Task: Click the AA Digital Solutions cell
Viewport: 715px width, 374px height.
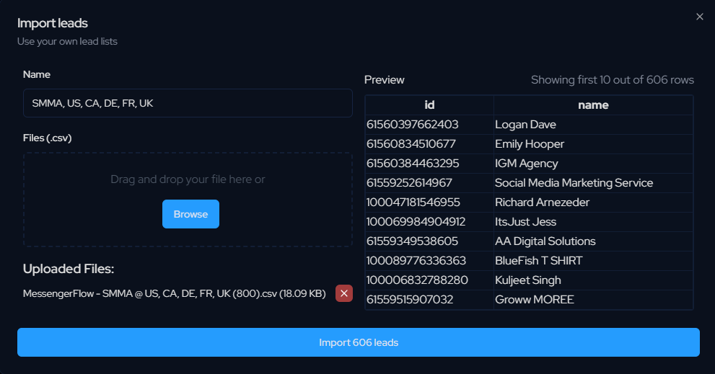Action: click(x=545, y=241)
